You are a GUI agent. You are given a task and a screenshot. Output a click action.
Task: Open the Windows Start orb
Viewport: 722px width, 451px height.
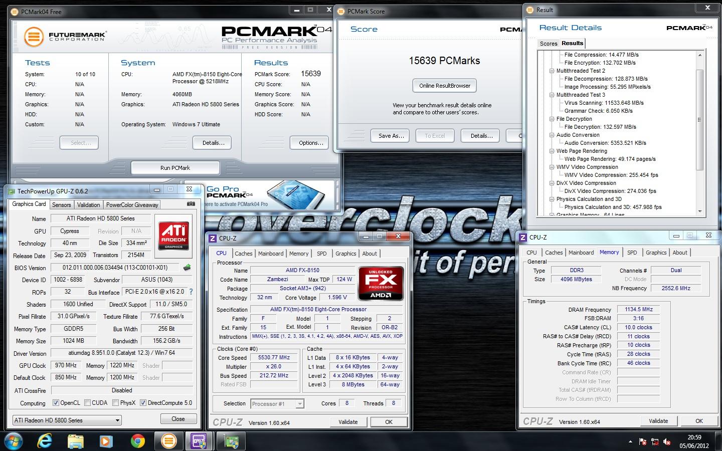click(x=14, y=441)
